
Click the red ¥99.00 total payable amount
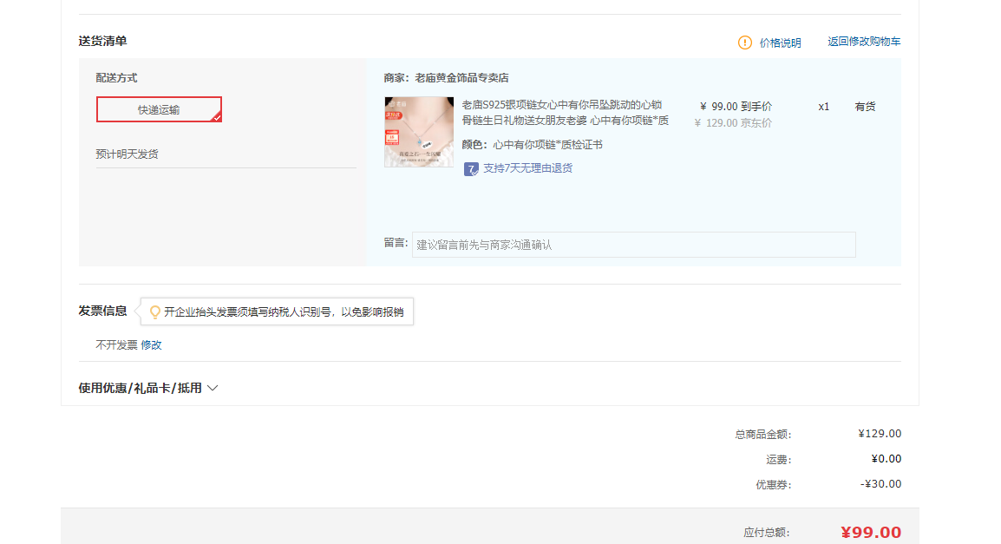[x=871, y=533]
